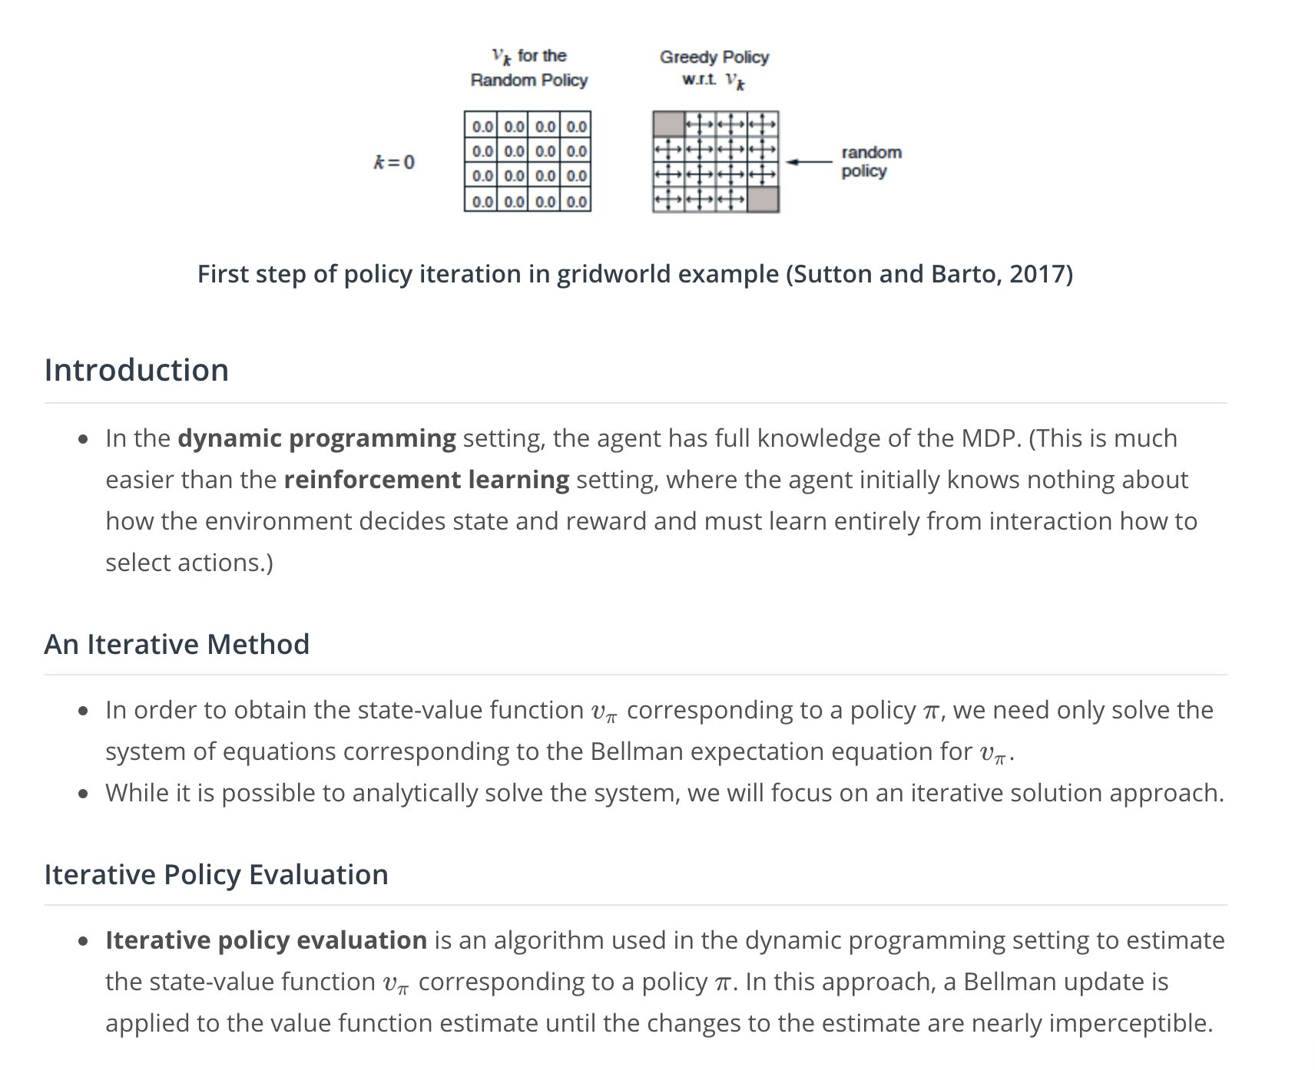Viewport: 1315px width, 1070px height.
Task: Click the bold "Iterative policy evaluation" term
Action: click(x=266, y=940)
